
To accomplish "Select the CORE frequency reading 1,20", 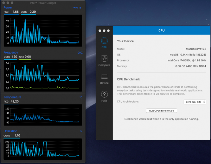I will tap(14, 57).
